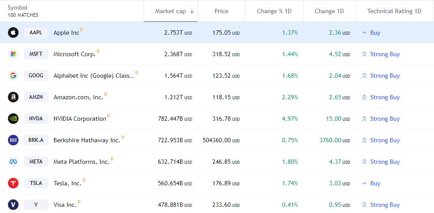Screen dimensions: 434x213
Task: Open the NVIDIA Corporation link
Action: [80, 119]
